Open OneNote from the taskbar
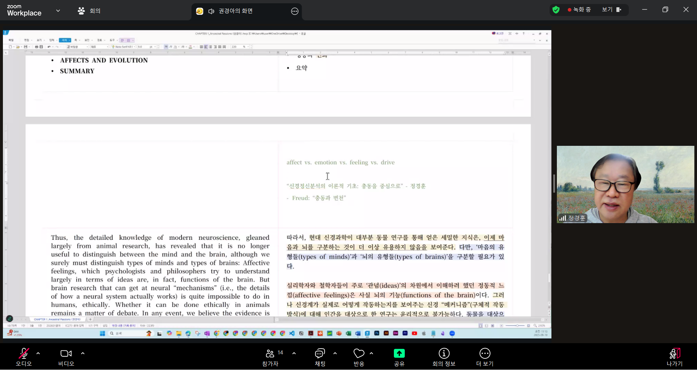This screenshot has width=697, height=370. [x=207, y=333]
